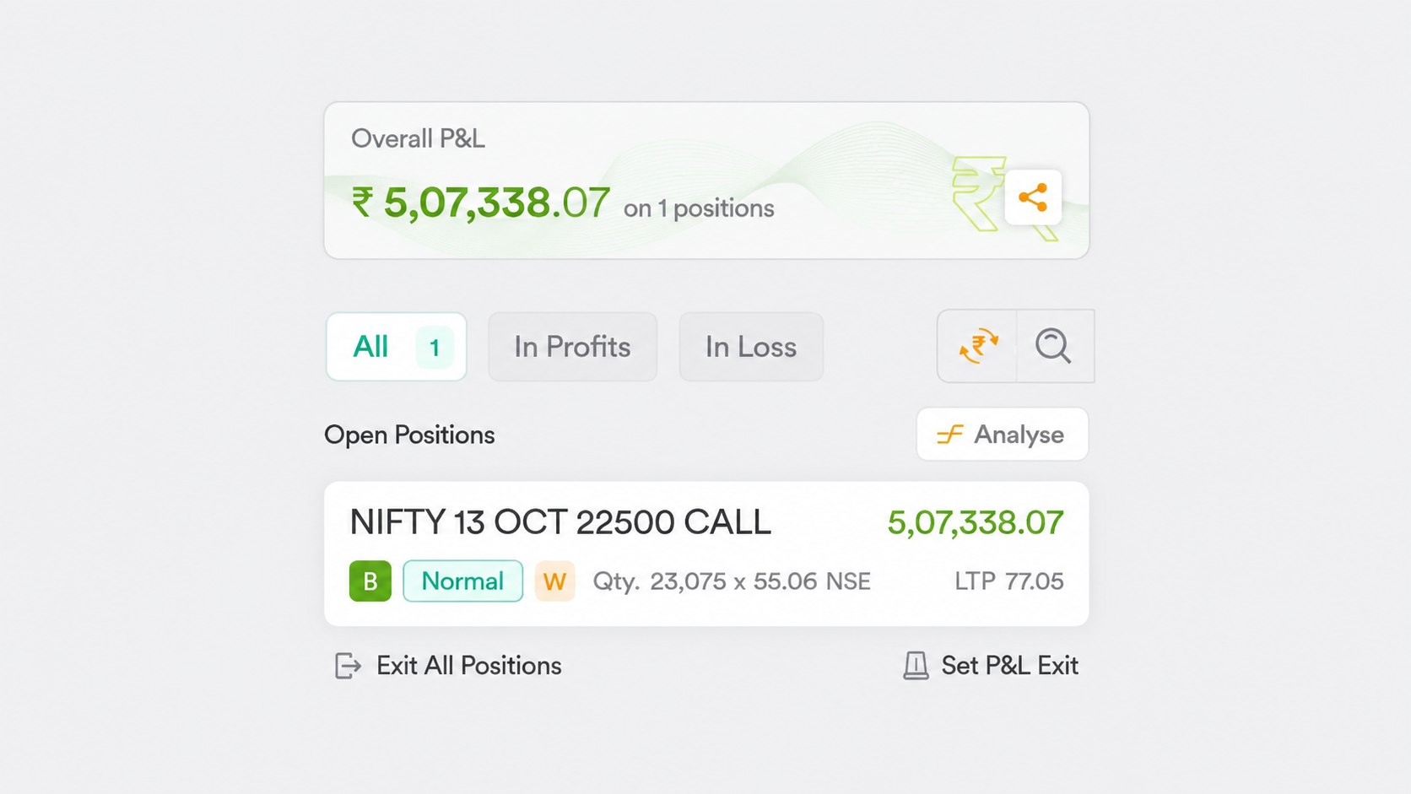Click the exit door arrow icon
Image resolution: width=1411 pixels, height=794 pixels.
click(348, 666)
